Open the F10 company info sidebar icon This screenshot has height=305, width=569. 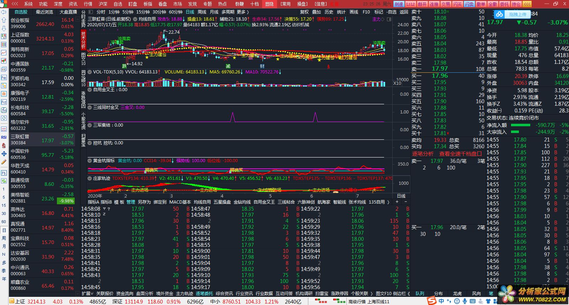tap(4, 77)
